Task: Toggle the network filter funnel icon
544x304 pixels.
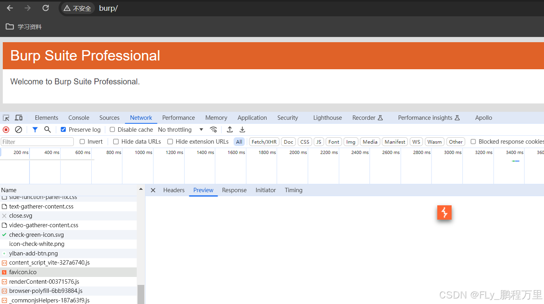Action: pos(35,130)
